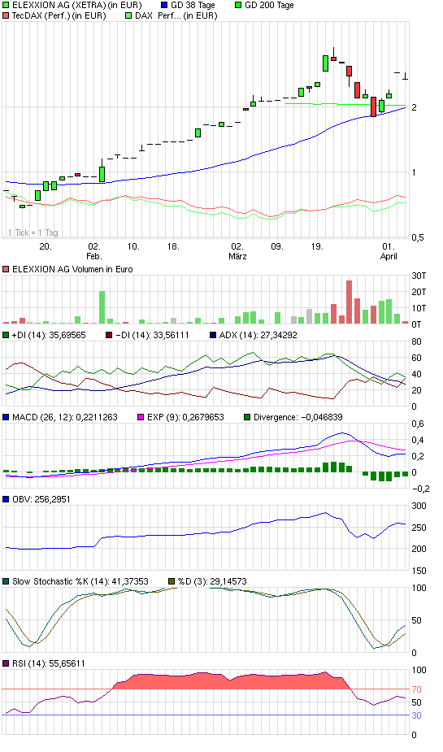Screen dimensions: 443x752
Task: Click the 'ELEXXION AG (XETRA) (in EUR)' label
Action: pyautogui.click(x=76, y=5)
